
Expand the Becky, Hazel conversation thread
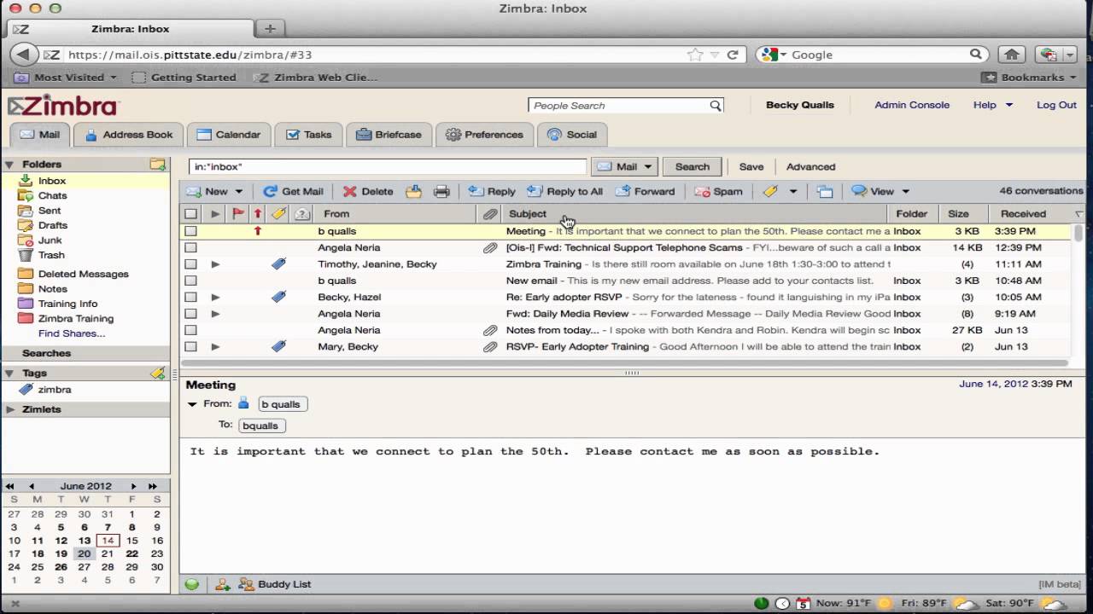pos(215,297)
